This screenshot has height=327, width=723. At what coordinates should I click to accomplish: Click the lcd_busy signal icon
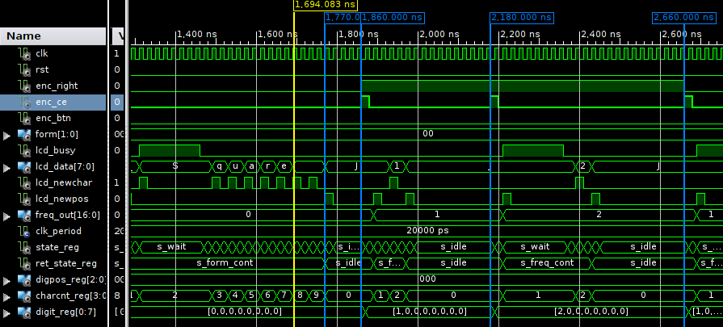click(x=23, y=150)
